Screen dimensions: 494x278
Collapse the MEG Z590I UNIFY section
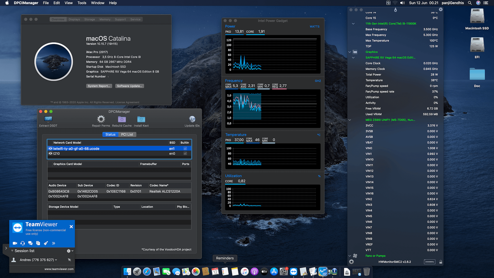[349, 120]
